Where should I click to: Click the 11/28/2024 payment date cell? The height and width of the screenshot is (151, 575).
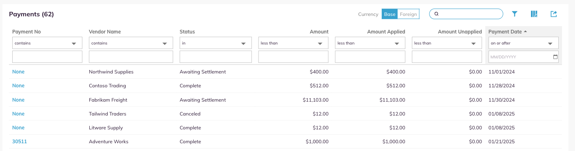pos(502,86)
